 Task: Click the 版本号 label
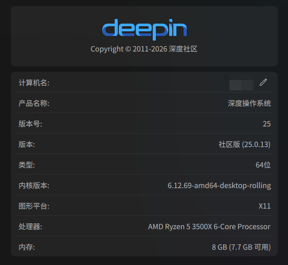[x=30, y=124]
